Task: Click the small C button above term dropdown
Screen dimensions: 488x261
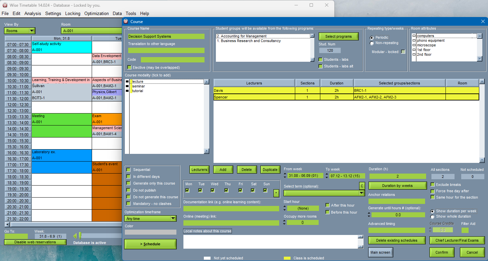Action: [361, 186]
